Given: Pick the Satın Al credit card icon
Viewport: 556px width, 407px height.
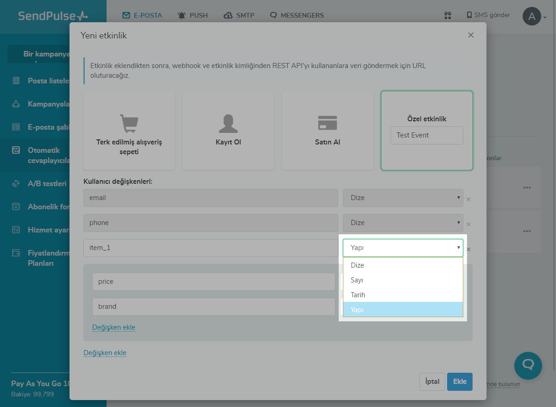Looking at the screenshot, I should pos(328,123).
